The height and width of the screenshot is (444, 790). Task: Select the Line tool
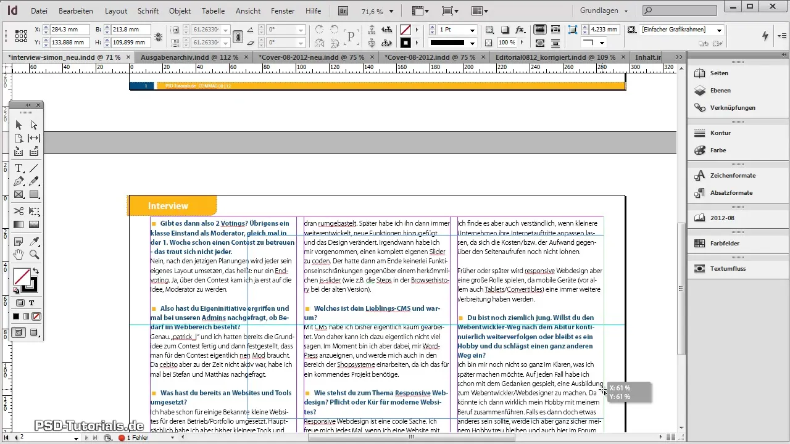coord(34,168)
